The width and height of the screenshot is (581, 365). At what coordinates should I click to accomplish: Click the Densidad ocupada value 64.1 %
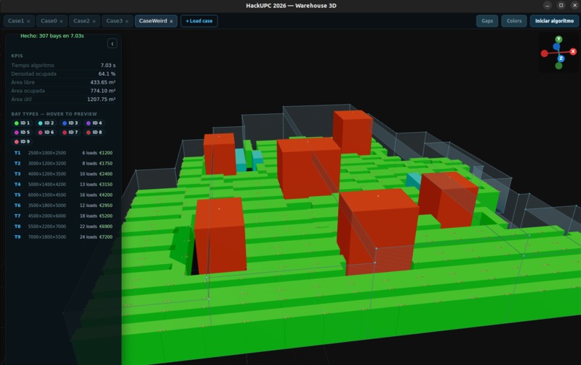click(107, 74)
